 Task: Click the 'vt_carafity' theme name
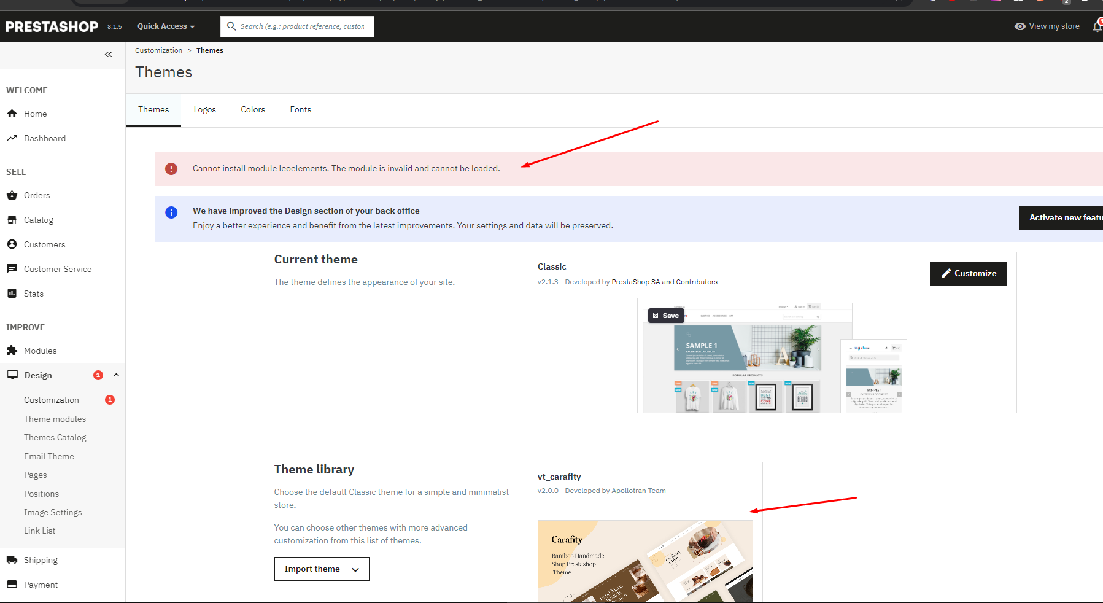click(x=559, y=477)
